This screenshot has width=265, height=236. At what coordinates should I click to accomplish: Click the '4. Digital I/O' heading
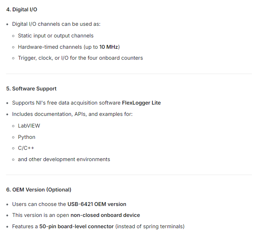tap(22, 10)
